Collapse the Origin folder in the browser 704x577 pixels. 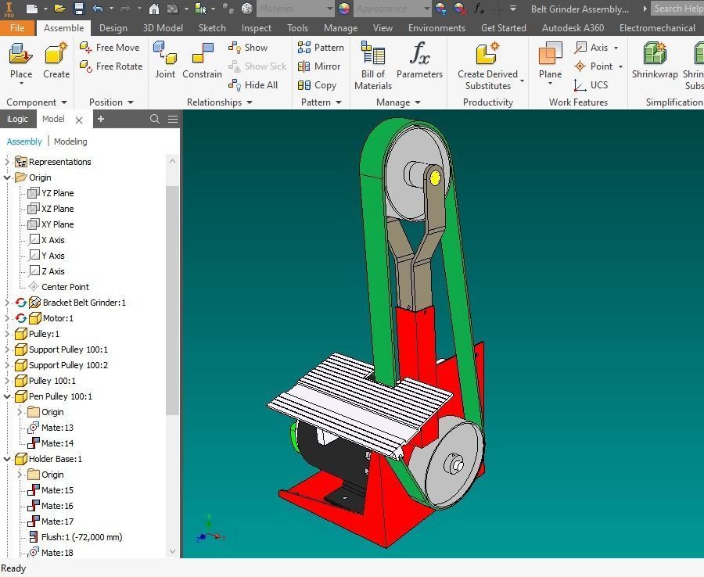click(x=6, y=177)
